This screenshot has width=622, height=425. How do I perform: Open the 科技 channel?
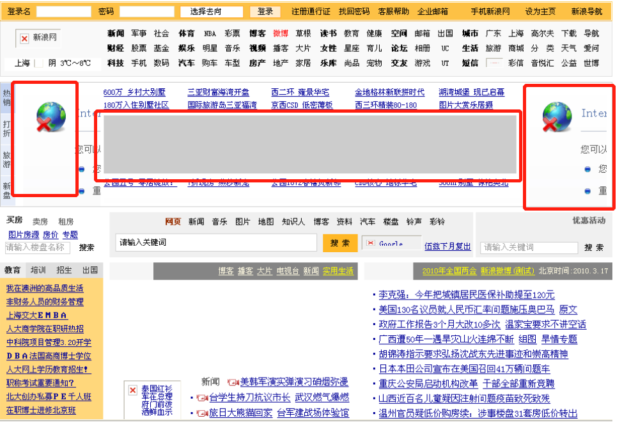point(116,63)
